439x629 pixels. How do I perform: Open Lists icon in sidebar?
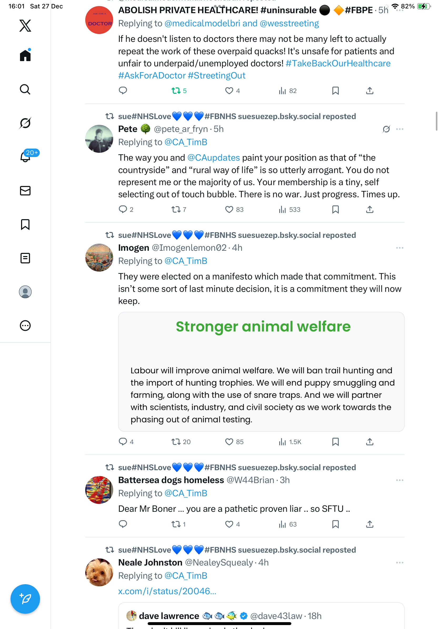25,258
